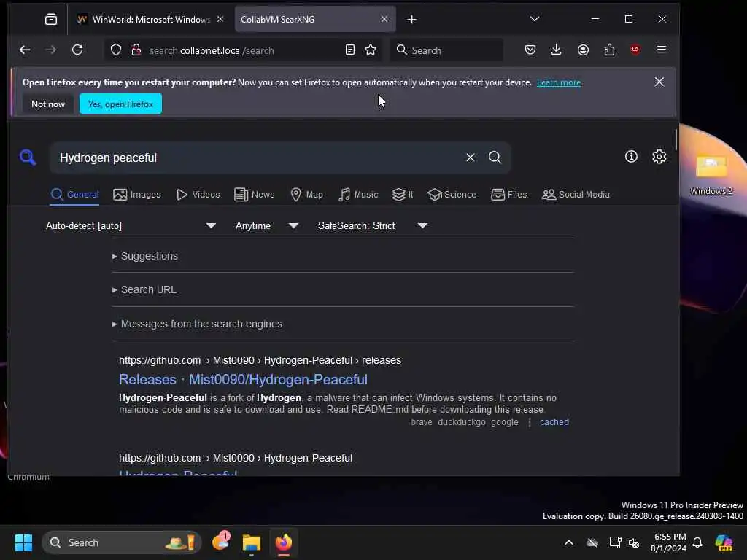Focus the Firefox toolbar Search box
Screen dimensions: 747x560
pos(447,50)
